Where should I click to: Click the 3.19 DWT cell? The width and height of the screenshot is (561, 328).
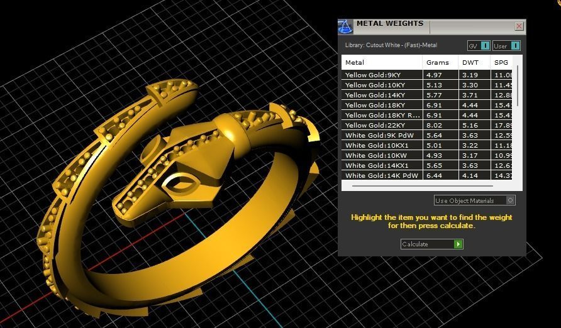474,75
